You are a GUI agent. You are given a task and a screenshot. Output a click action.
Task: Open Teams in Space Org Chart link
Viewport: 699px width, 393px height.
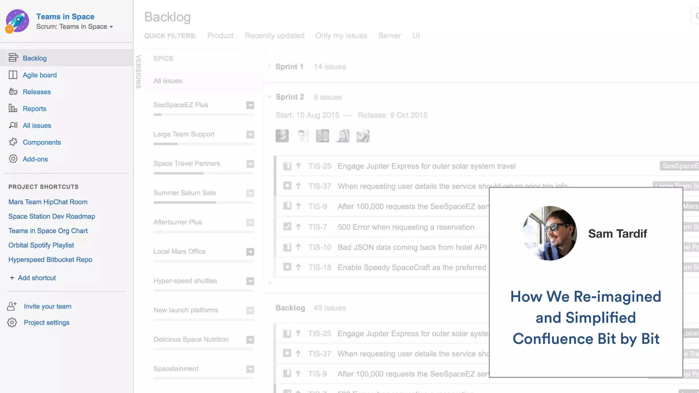[x=48, y=231]
